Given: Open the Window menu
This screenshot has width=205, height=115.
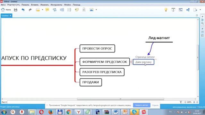Looking at the screenshot, I should tap(68, 5).
